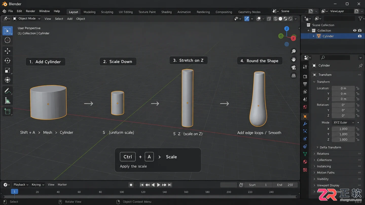Open the Add menu in viewport header
This screenshot has width=365, height=205.
pyautogui.click(x=70, y=19)
